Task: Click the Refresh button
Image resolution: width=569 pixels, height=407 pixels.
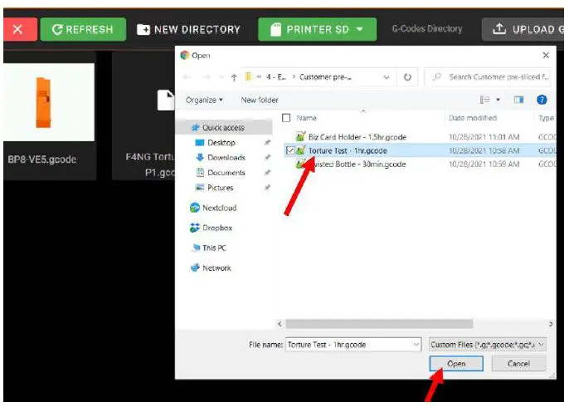Action: coord(83,29)
